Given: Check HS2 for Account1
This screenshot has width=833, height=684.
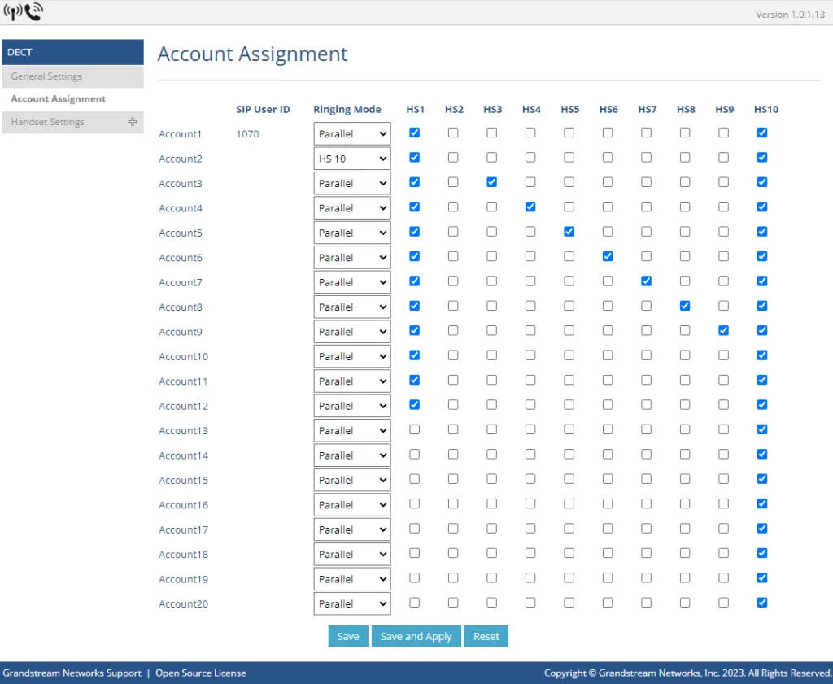Looking at the screenshot, I should tap(453, 133).
